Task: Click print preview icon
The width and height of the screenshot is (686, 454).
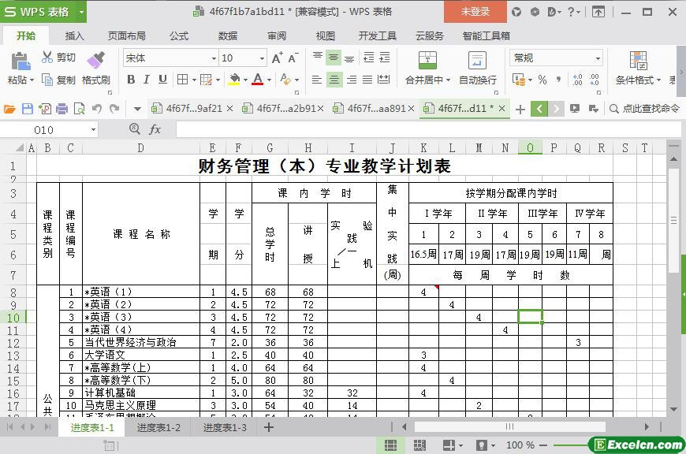Action: tap(79, 109)
